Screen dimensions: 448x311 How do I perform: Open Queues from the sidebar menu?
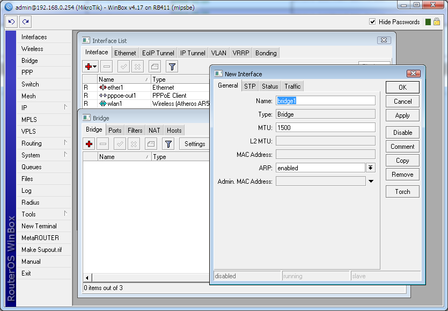45,167
